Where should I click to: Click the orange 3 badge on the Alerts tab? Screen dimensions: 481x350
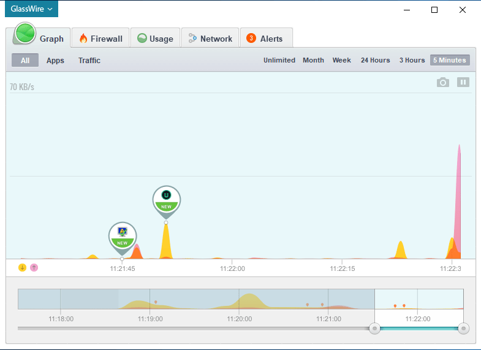click(251, 38)
